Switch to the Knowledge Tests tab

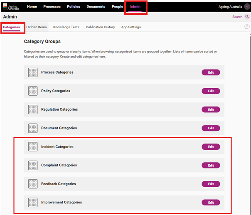(x=66, y=27)
